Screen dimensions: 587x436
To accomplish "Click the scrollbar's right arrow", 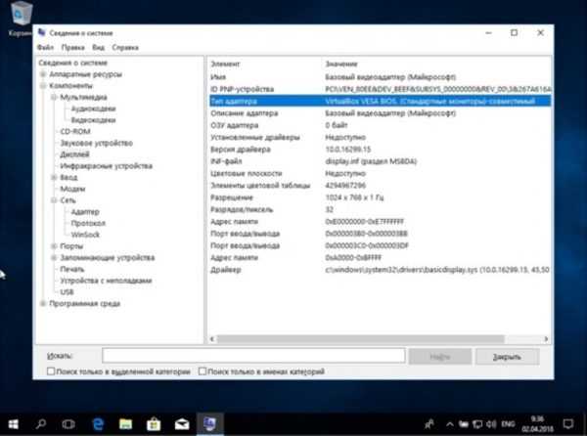I will pos(546,339).
